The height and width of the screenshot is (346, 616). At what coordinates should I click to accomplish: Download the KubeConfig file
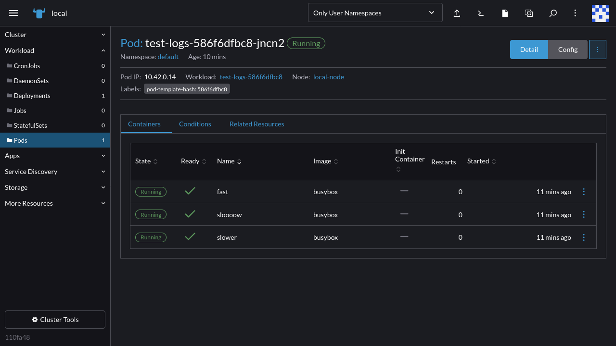click(505, 13)
